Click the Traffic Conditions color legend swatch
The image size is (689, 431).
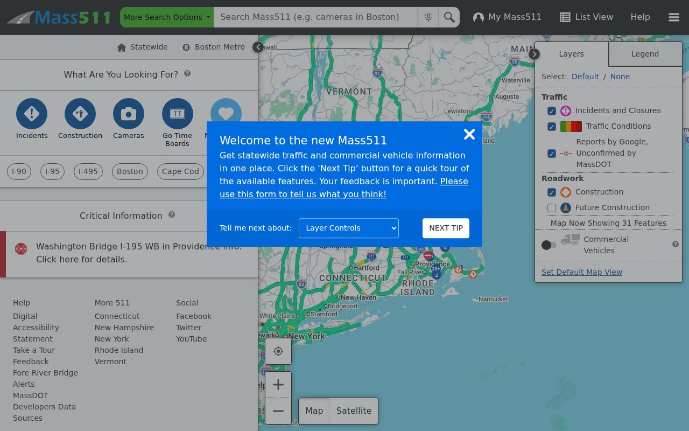click(571, 127)
